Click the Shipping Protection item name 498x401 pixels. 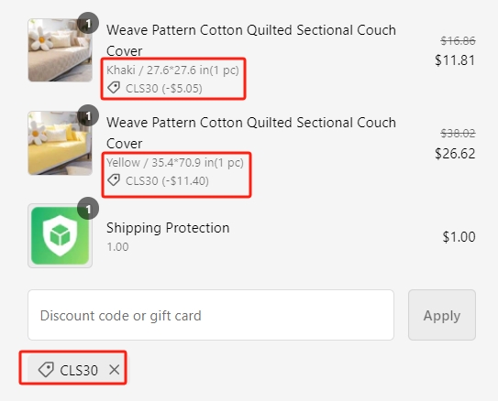tap(168, 228)
